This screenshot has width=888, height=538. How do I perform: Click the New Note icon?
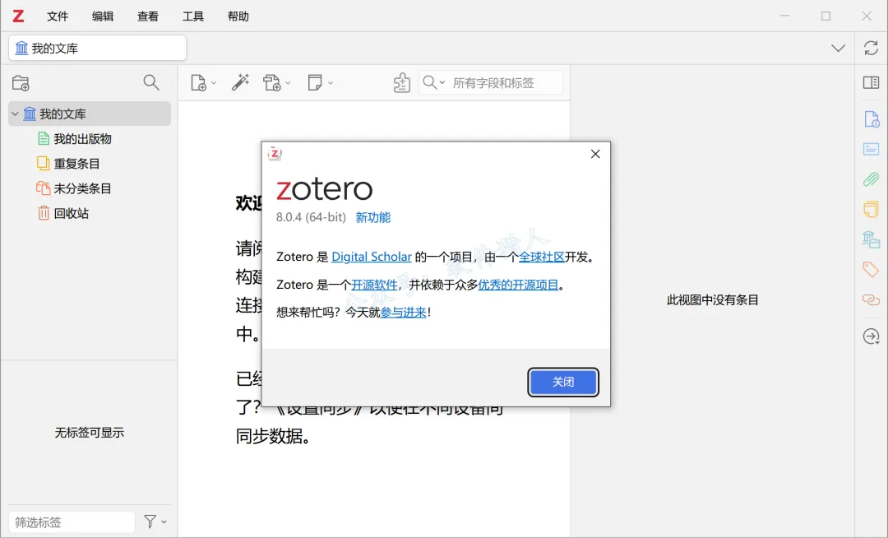point(315,83)
